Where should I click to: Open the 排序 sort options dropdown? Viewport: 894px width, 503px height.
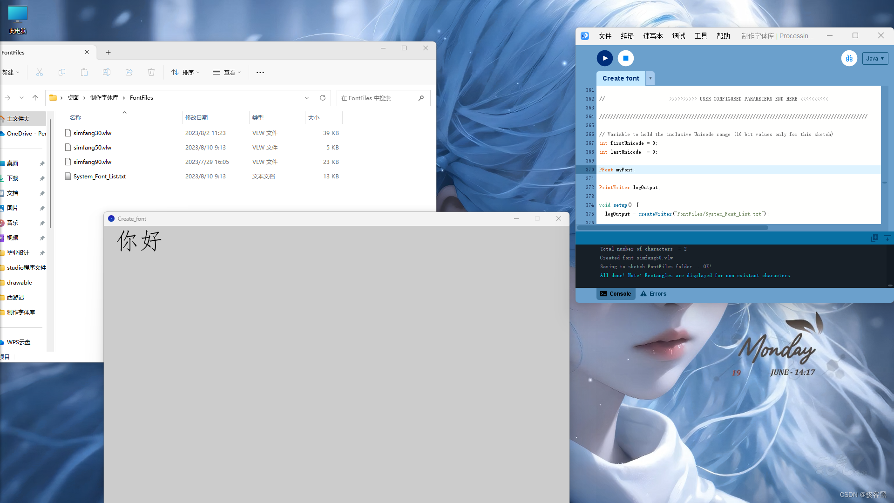click(185, 72)
